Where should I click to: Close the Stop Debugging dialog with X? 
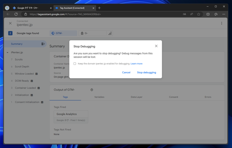[x=156, y=46]
